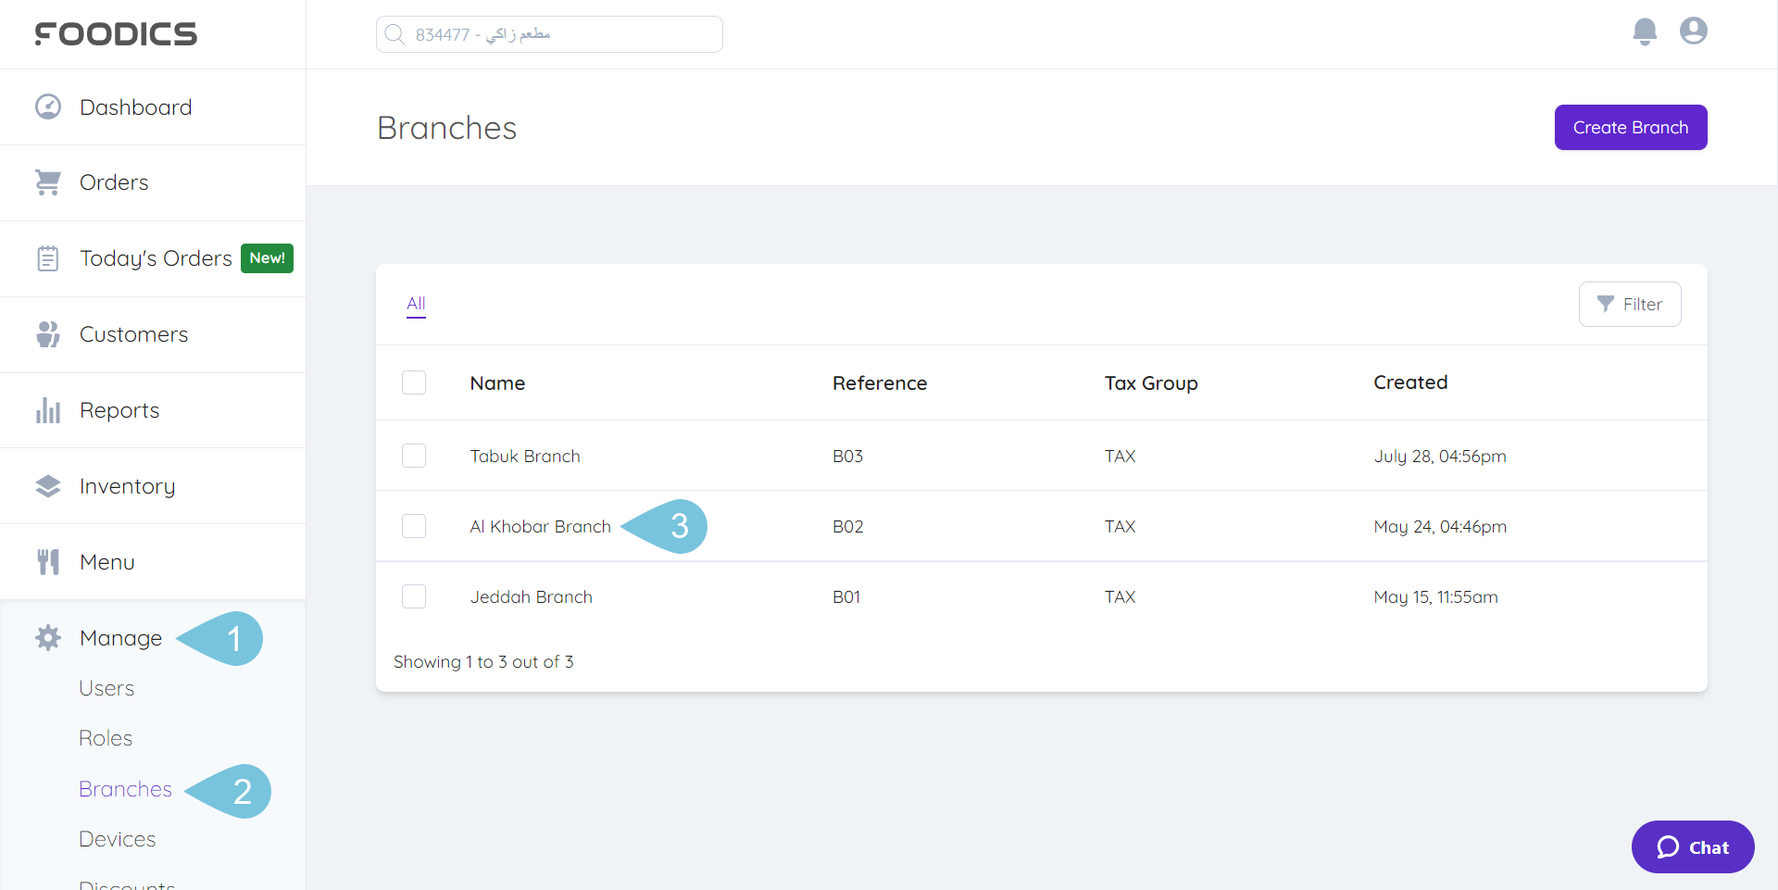Collapse the Manage section in the sidebar
Image resolution: width=1778 pixels, height=890 pixels.
(120, 638)
